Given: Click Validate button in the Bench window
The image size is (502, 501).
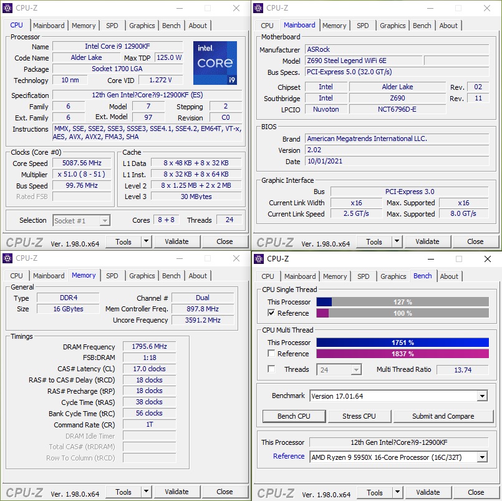Looking at the screenshot, I should pos(428,492).
